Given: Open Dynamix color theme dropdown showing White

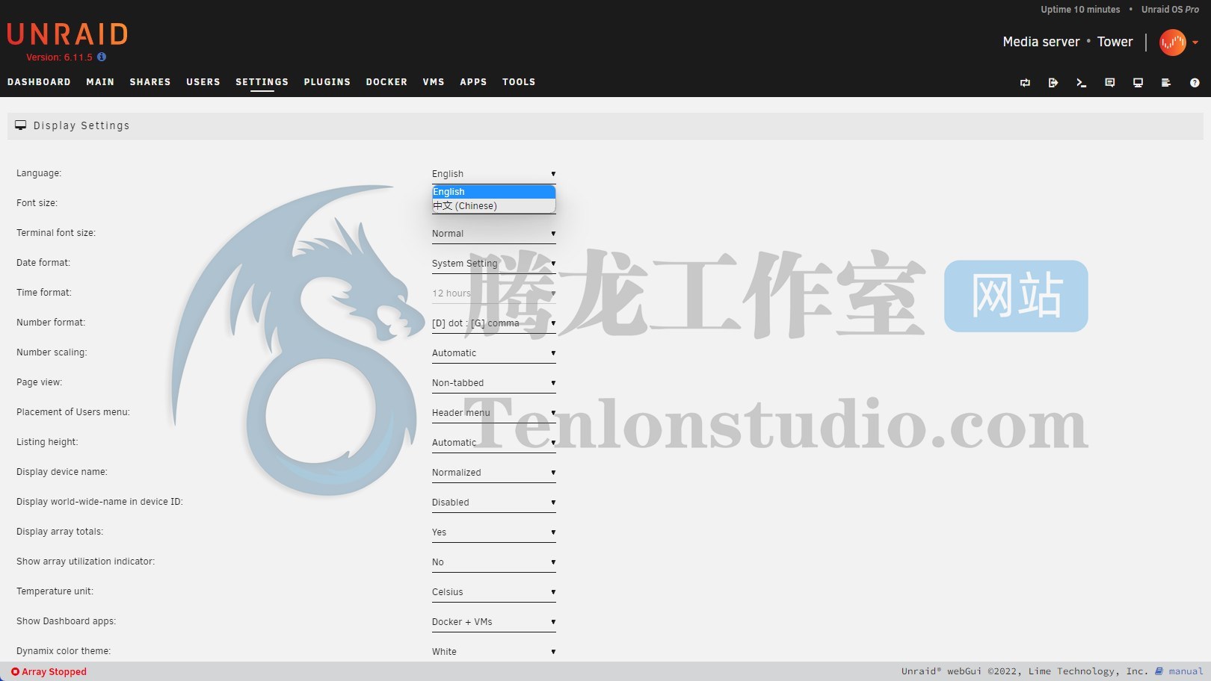Looking at the screenshot, I should 493,652.
